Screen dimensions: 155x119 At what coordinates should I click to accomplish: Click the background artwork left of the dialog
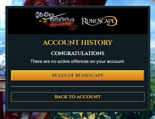(x=3, y=59)
